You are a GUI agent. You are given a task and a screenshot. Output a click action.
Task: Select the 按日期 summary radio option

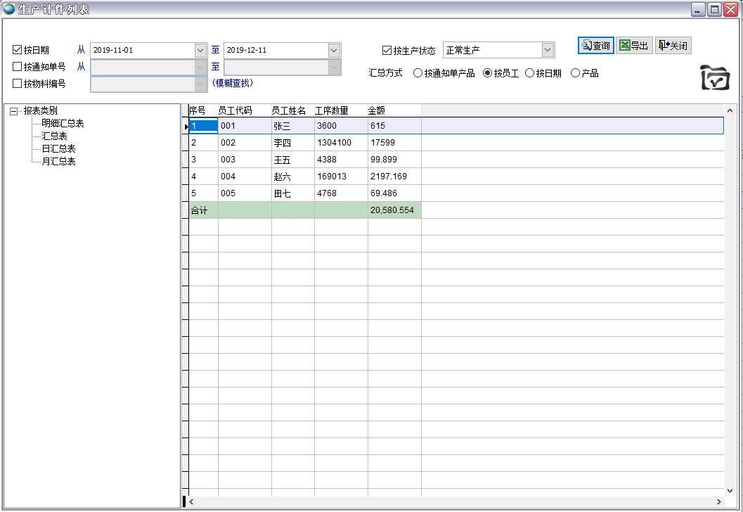pyautogui.click(x=530, y=73)
